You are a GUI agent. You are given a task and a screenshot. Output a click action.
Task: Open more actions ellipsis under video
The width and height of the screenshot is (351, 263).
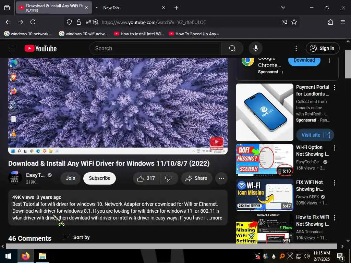221,178
